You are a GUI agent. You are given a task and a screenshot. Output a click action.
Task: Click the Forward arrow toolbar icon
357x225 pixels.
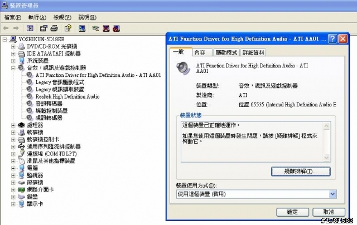point(16,28)
